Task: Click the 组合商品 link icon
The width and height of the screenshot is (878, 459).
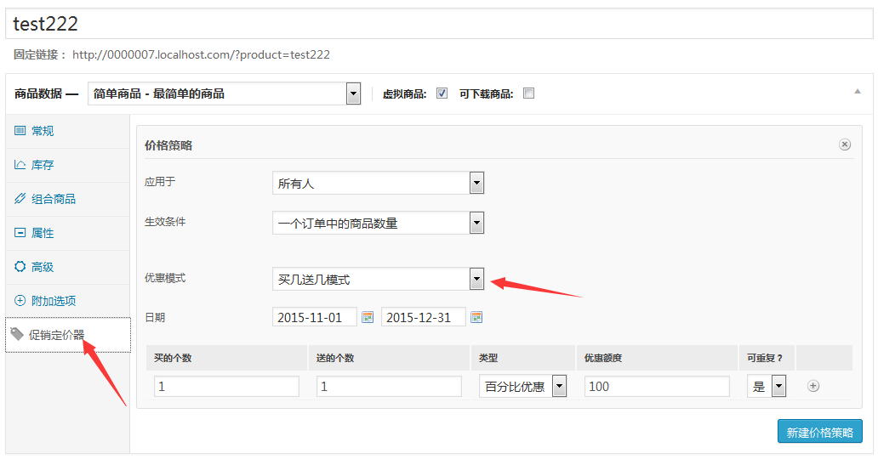Action: pos(20,199)
